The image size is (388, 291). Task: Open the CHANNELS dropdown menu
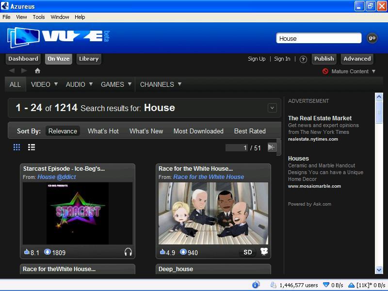(160, 84)
